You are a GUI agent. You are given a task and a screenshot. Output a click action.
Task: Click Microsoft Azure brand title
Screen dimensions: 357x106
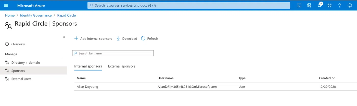31,5
